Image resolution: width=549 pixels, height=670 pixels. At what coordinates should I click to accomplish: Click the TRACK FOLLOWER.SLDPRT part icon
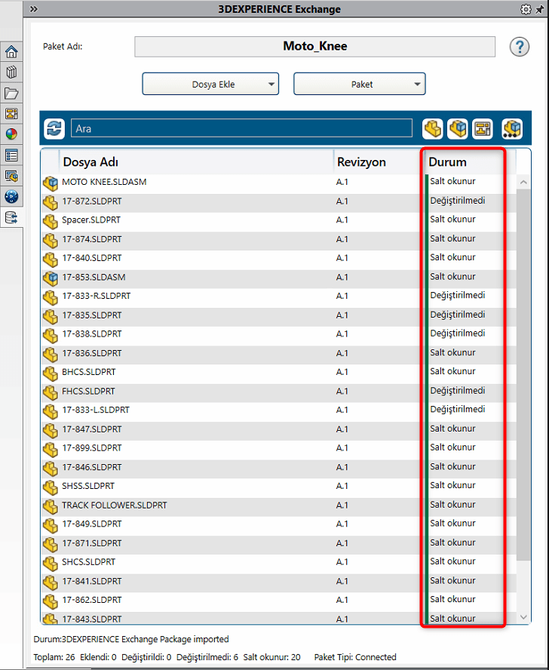pos(51,507)
